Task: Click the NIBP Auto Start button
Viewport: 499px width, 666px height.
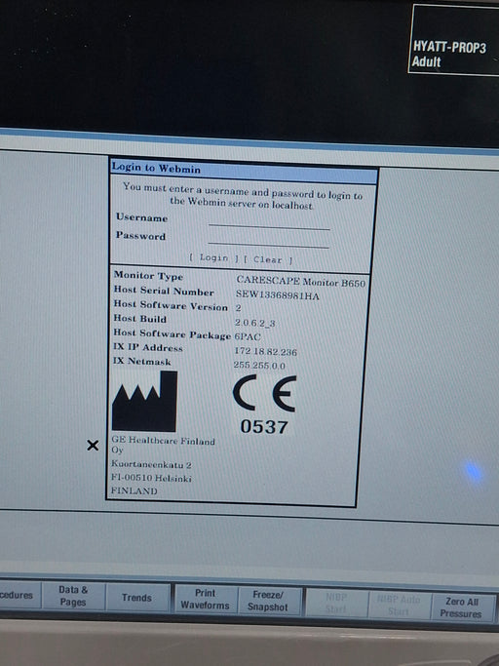Action: pyautogui.click(x=399, y=605)
